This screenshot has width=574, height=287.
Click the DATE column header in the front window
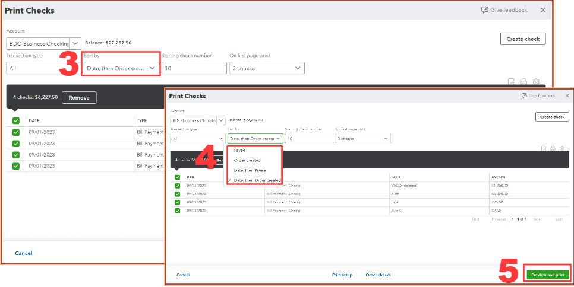coord(191,177)
